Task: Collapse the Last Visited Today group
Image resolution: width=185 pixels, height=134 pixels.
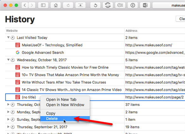Action: coord(8,38)
